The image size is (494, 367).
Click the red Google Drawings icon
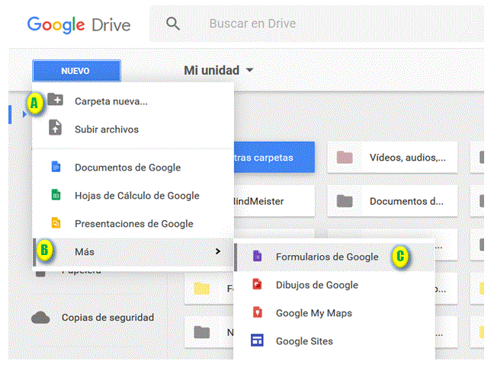click(257, 284)
